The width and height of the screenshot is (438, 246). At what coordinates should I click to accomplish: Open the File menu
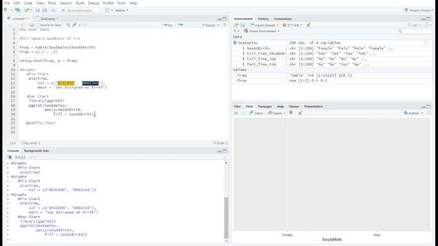(7, 3)
